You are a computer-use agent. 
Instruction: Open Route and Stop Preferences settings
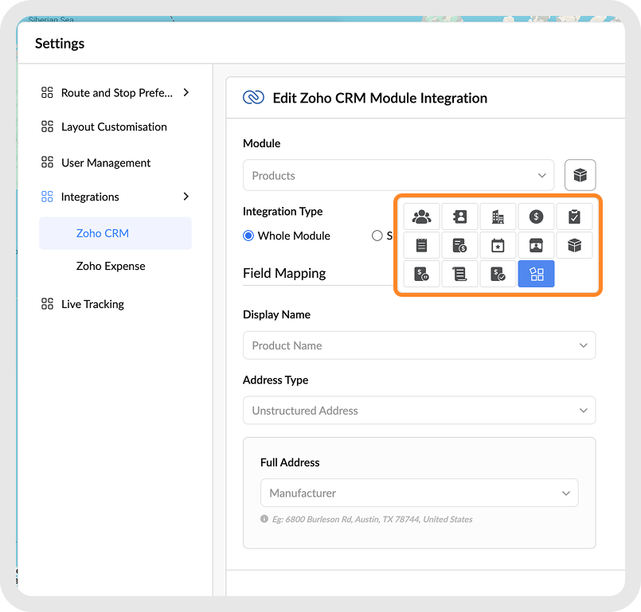point(115,93)
